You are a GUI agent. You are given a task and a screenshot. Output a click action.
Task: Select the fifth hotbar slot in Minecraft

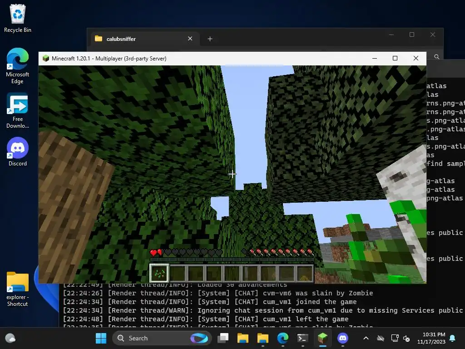tap(232, 273)
